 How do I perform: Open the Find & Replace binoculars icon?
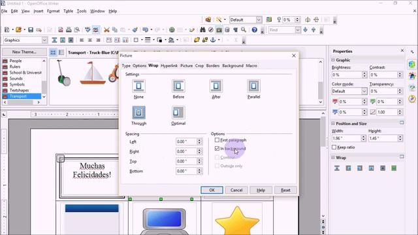tap(202, 30)
